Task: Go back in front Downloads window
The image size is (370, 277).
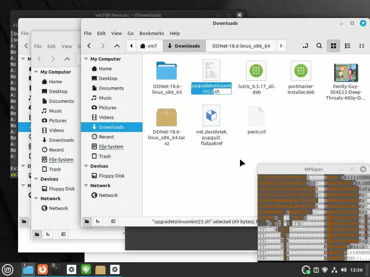Action: [x=89, y=46]
